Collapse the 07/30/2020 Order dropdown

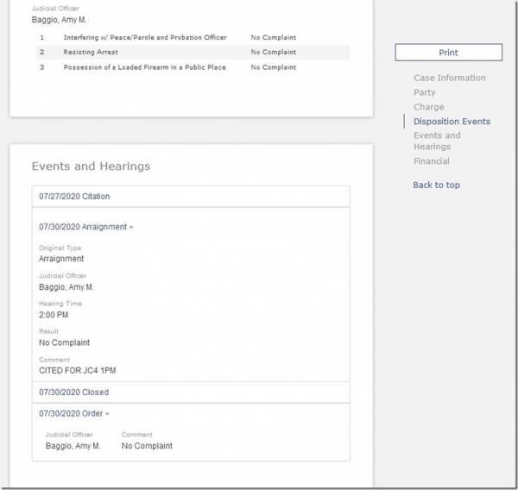[x=74, y=413]
